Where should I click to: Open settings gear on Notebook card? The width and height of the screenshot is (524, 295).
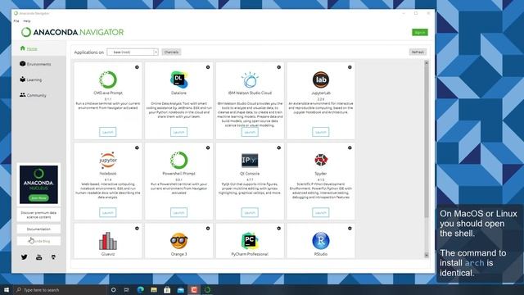click(x=137, y=147)
